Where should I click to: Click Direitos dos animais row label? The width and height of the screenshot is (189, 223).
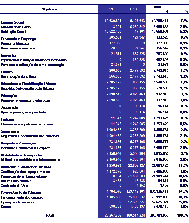pyautogui.click(x=16, y=181)
